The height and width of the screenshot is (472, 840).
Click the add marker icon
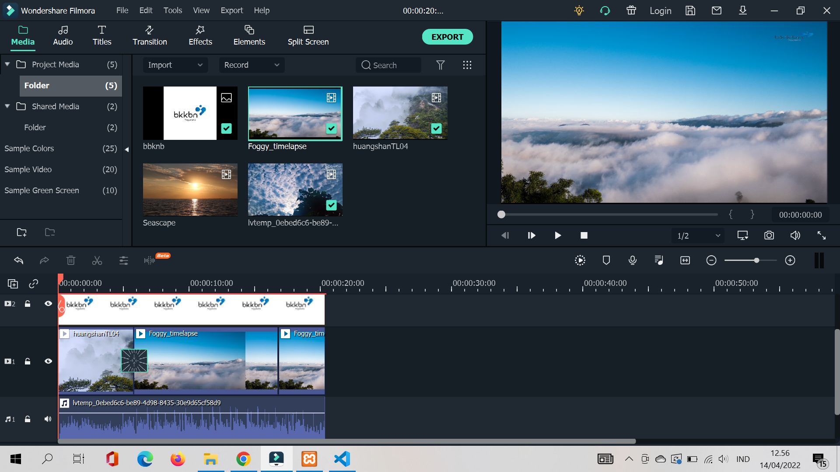coord(606,260)
